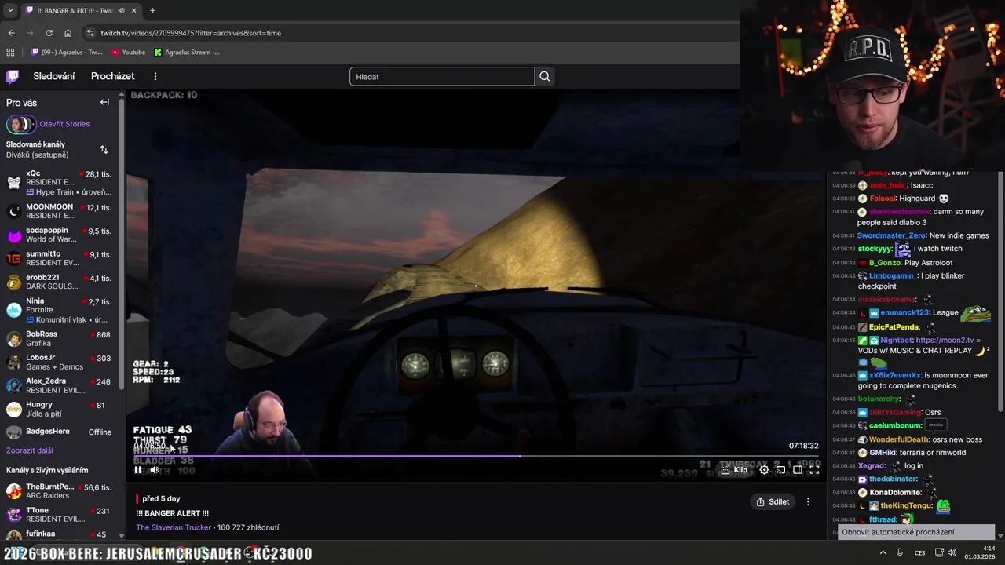Open the Agraelus Twitch bookmark
The width and height of the screenshot is (1005, 565).
pos(67,53)
